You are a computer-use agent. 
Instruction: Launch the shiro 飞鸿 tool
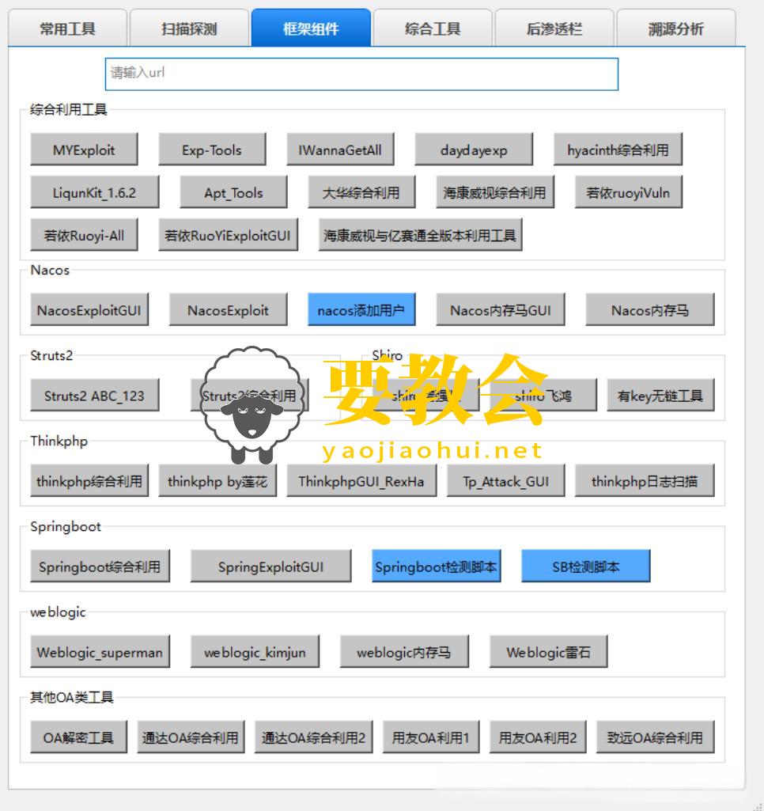[543, 395]
